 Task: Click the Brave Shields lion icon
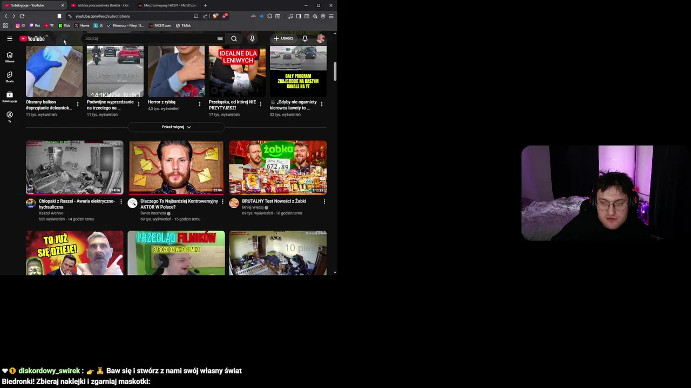coord(215,16)
